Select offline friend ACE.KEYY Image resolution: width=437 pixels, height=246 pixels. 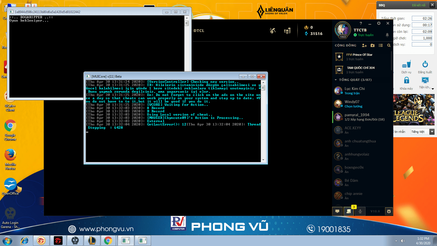pyautogui.click(x=362, y=130)
